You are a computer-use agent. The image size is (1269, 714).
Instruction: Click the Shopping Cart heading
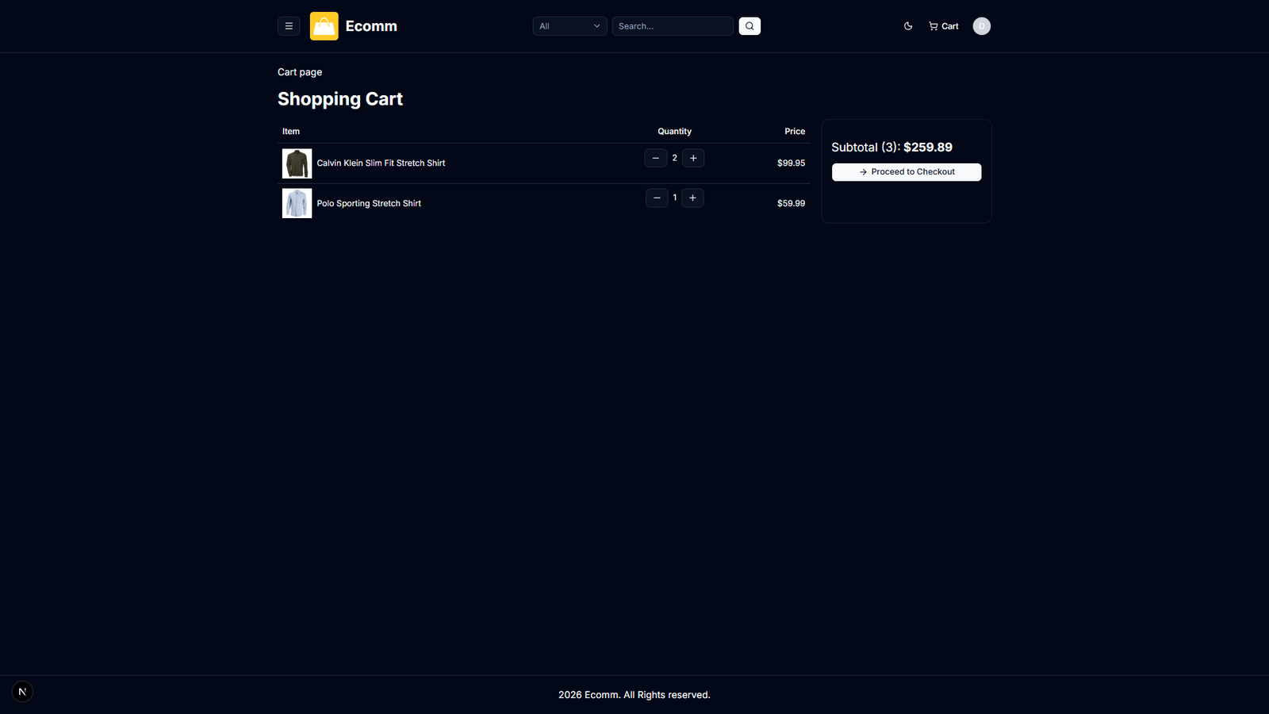(340, 99)
